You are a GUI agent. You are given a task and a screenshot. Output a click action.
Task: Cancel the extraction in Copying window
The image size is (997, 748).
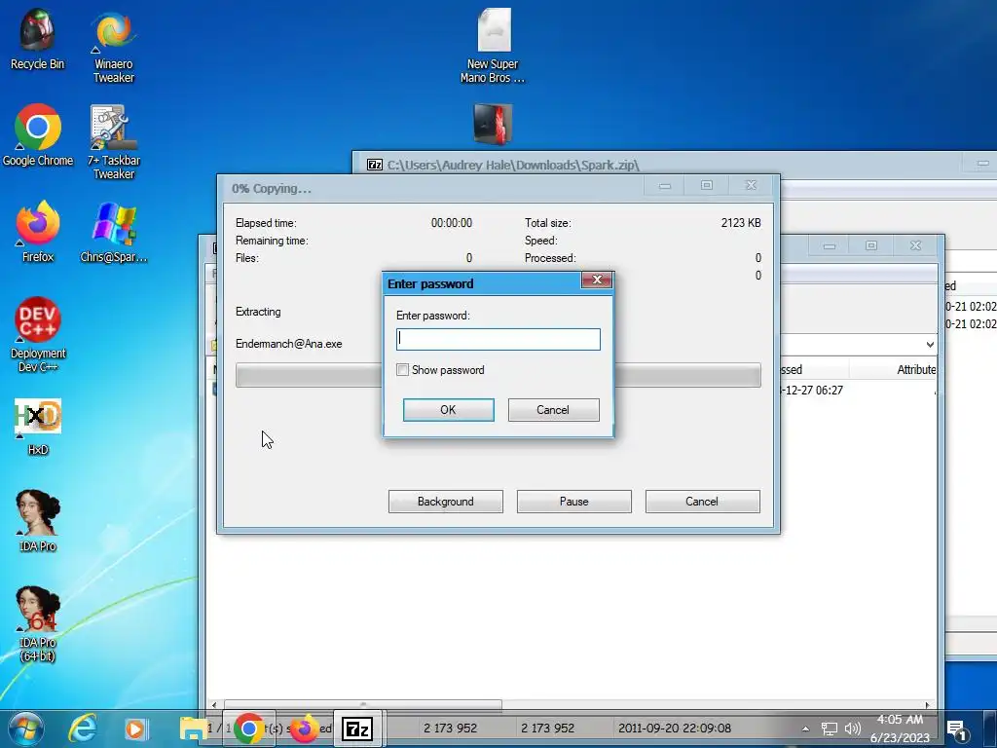(703, 502)
